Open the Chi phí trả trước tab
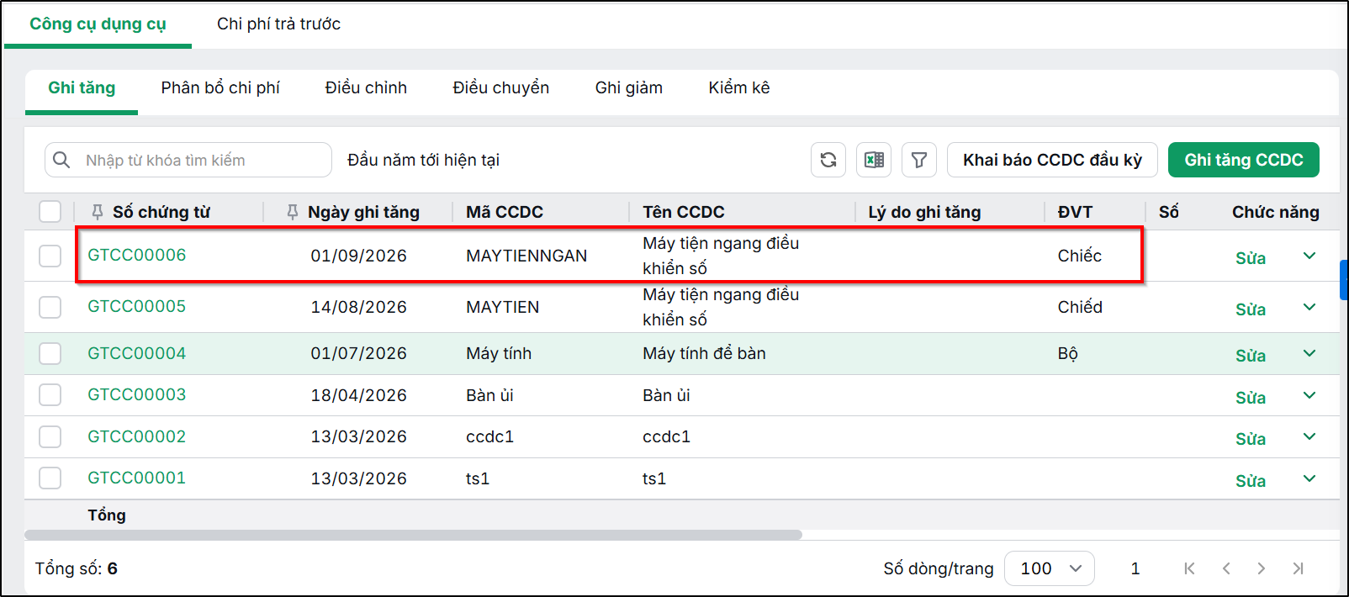1349x597 pixels. pos(278,24)
